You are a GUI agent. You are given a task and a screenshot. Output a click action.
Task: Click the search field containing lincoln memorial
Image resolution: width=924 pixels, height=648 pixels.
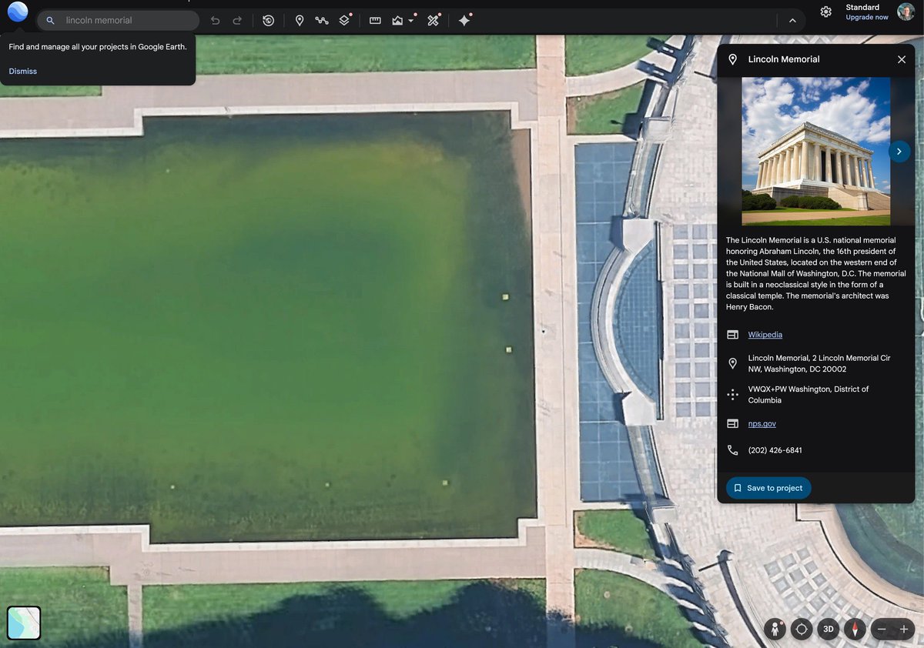118,21
